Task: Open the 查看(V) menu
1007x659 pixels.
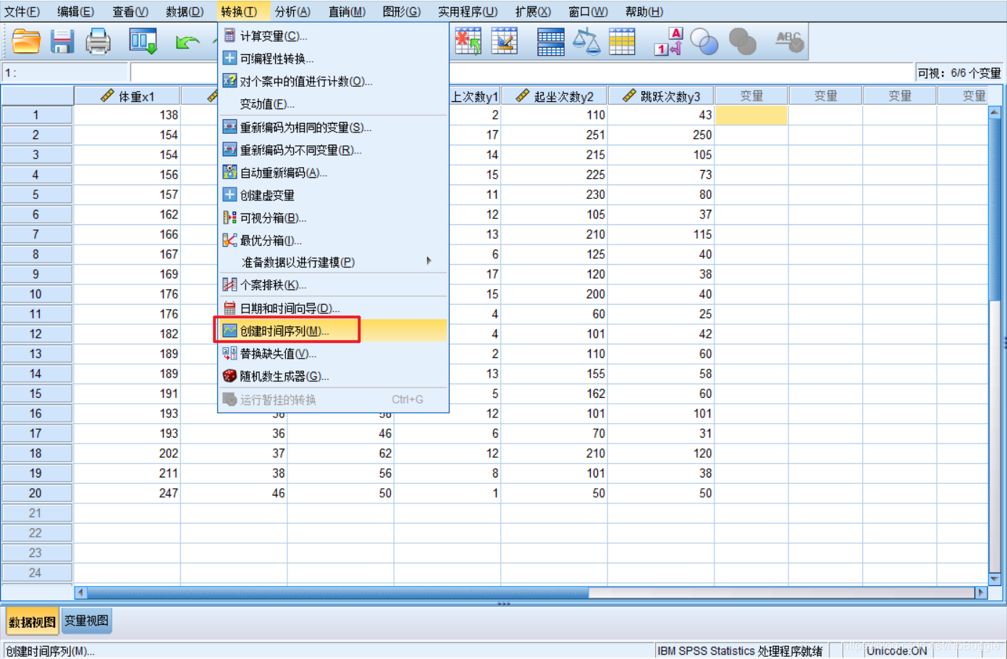Action: tap(130, 12)
